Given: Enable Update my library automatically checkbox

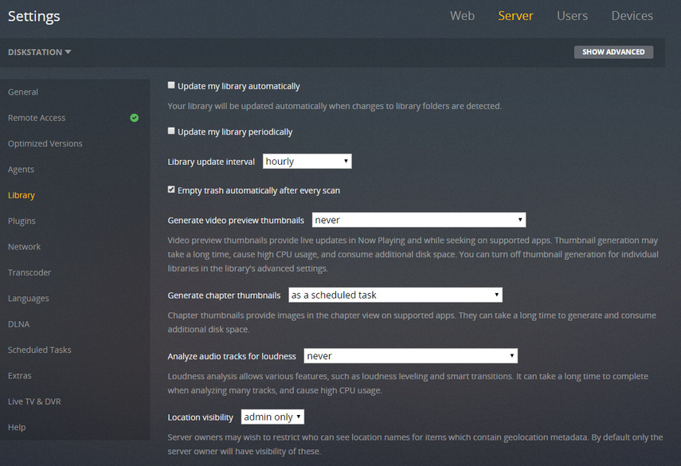Looking at the screenshot, I should tap(171, 85).
